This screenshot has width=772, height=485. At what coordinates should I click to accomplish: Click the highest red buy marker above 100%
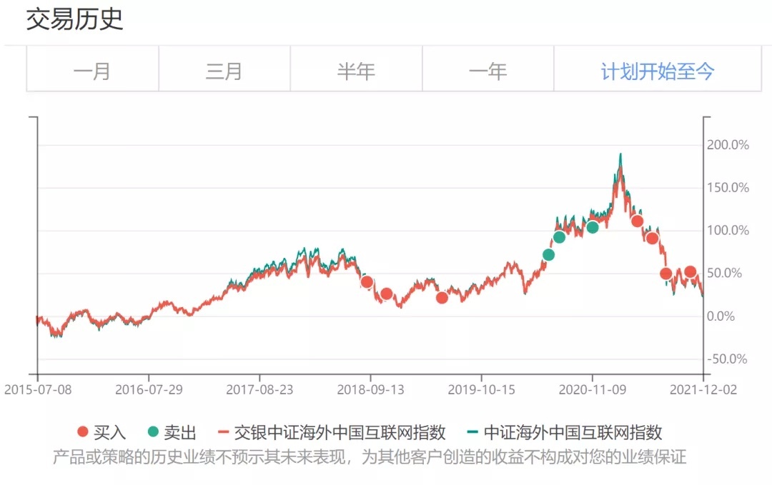coord(637,221)
